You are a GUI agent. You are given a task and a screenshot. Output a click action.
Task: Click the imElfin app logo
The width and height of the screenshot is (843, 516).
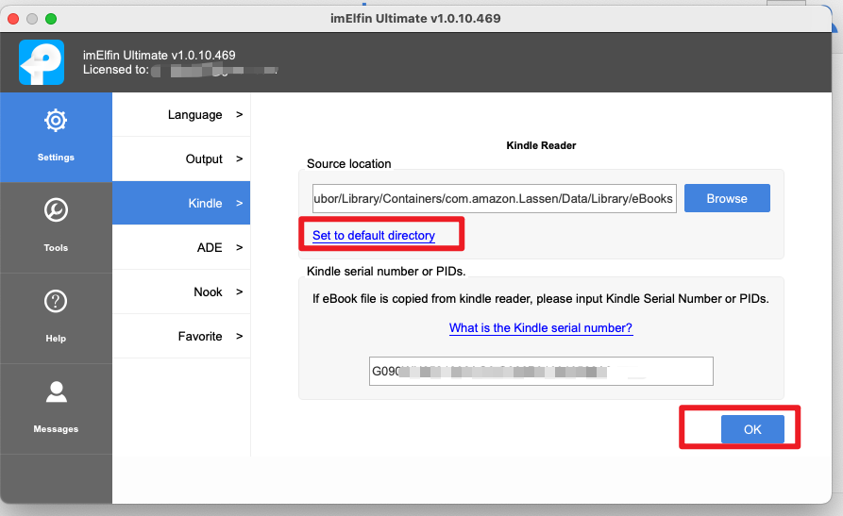pyautogui.click(x=42, y=62)
